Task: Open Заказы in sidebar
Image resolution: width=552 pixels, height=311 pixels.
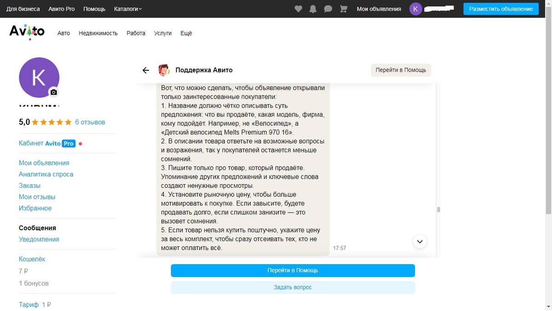Action: point(29,186)
